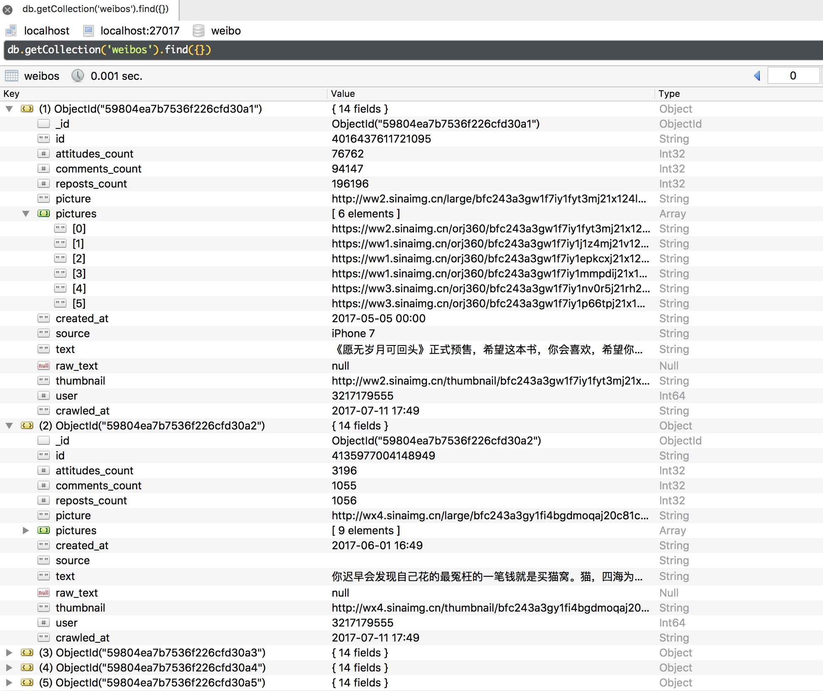Click the Int32 icon beside attitudes_count 76762
The height and width of the screenshot is (691, 823).
44,154
